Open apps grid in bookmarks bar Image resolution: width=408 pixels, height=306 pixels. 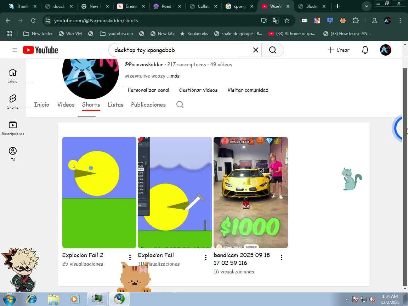pyautogui.click(x=9, y=34)
